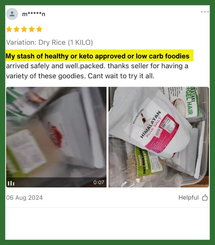Click the thumbs-up Helpful icon
Screen dimensions: 215x245
coord(205,198)
